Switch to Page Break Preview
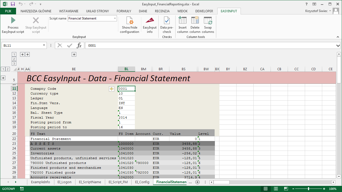 pyautogui.click(x=286, y=189)
